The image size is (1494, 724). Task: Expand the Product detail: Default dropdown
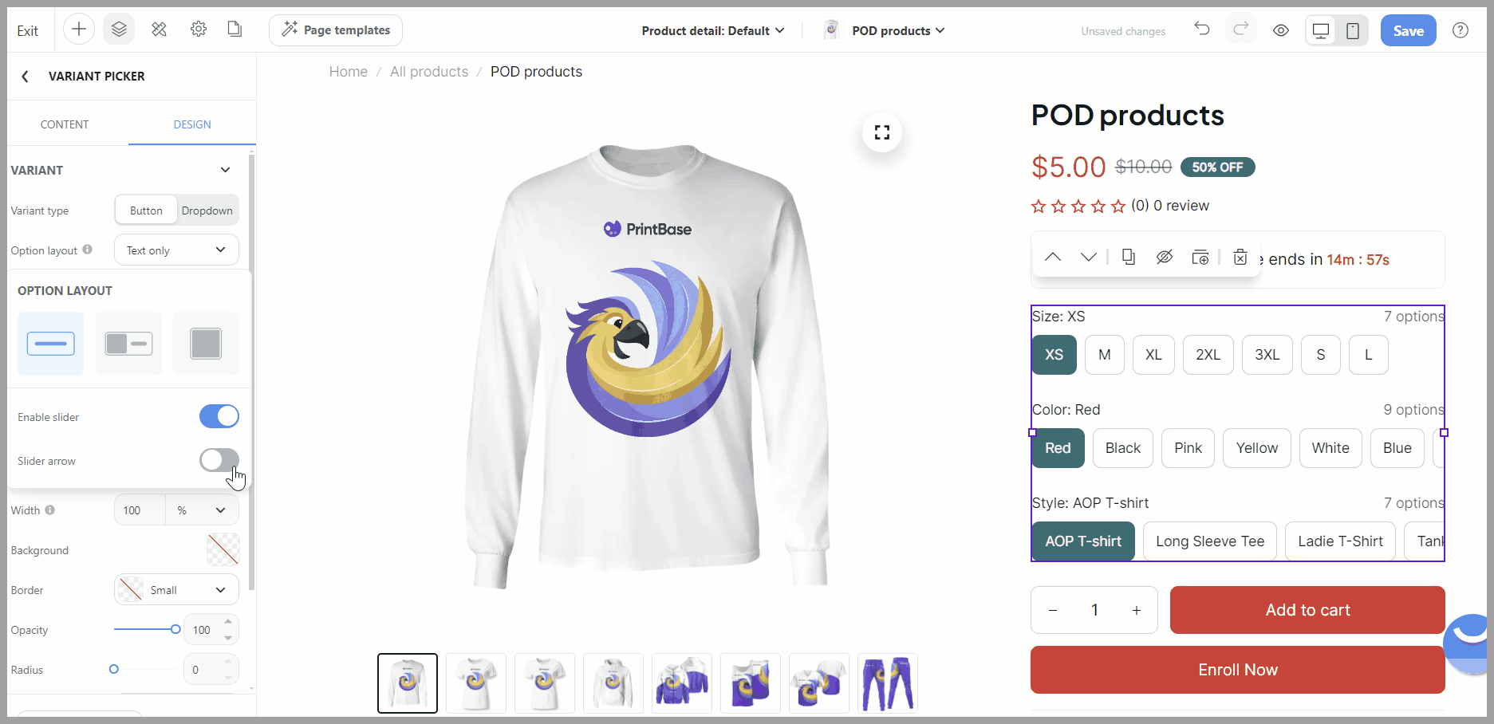point(712,30)
